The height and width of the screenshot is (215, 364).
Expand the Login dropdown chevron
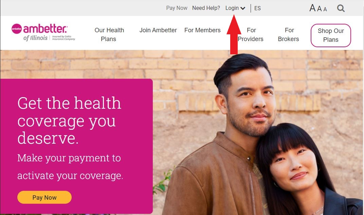(x=243, y=8)
